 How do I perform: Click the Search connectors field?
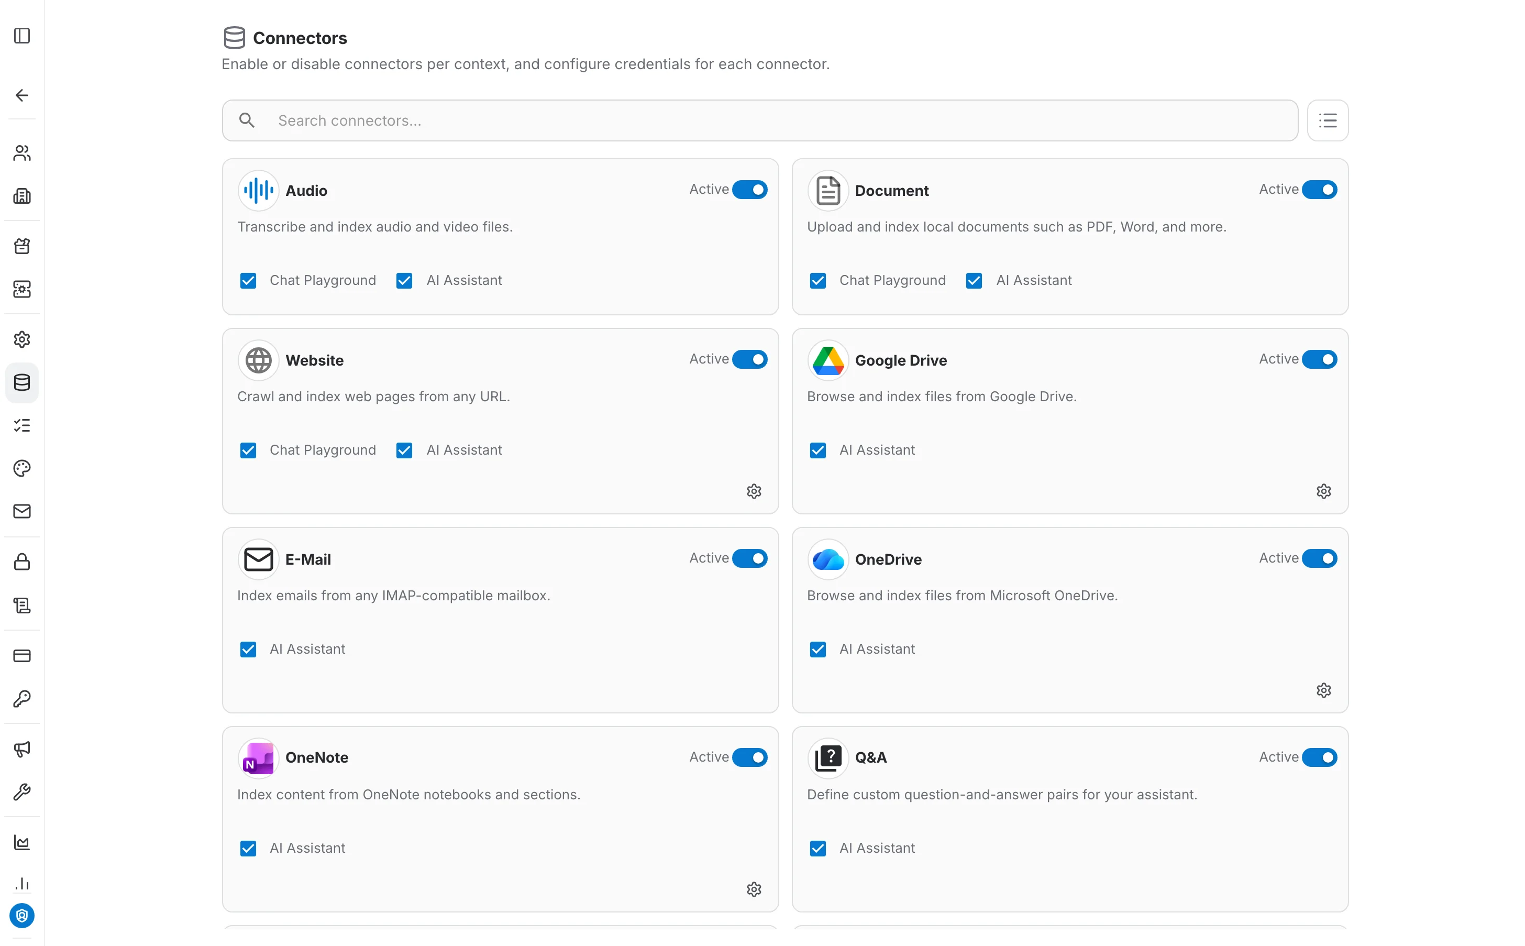coord(760,120)
